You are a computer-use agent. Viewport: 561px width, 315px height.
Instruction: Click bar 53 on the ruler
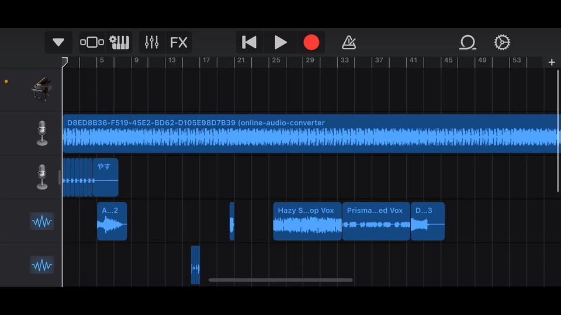tap(517, 60)
